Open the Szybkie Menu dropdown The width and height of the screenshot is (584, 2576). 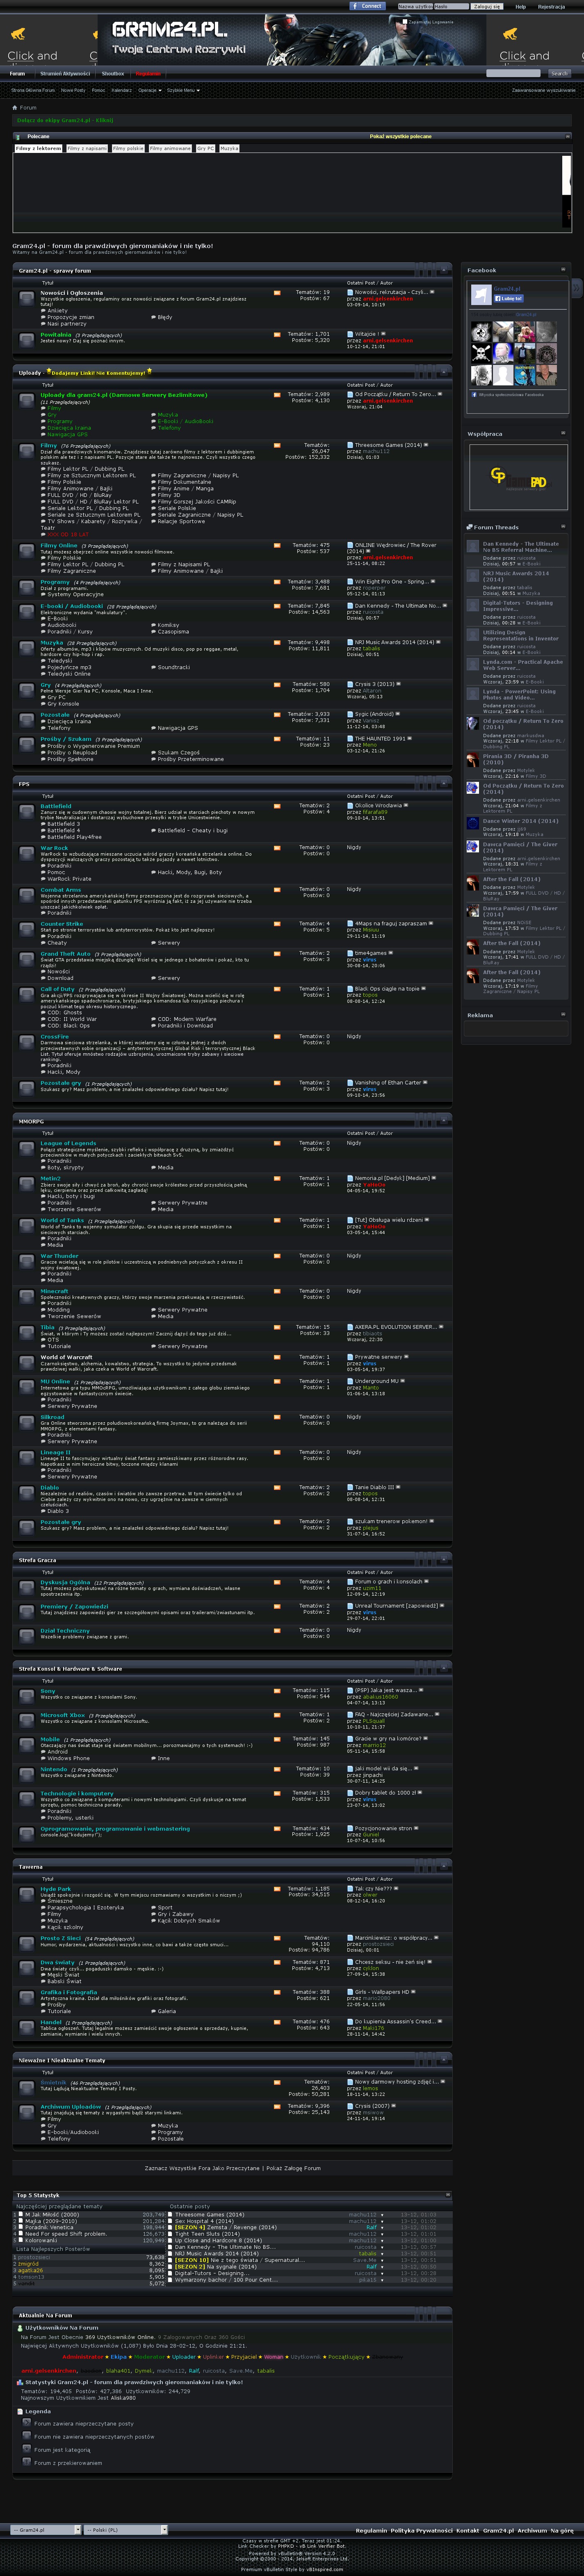(182, 90)
